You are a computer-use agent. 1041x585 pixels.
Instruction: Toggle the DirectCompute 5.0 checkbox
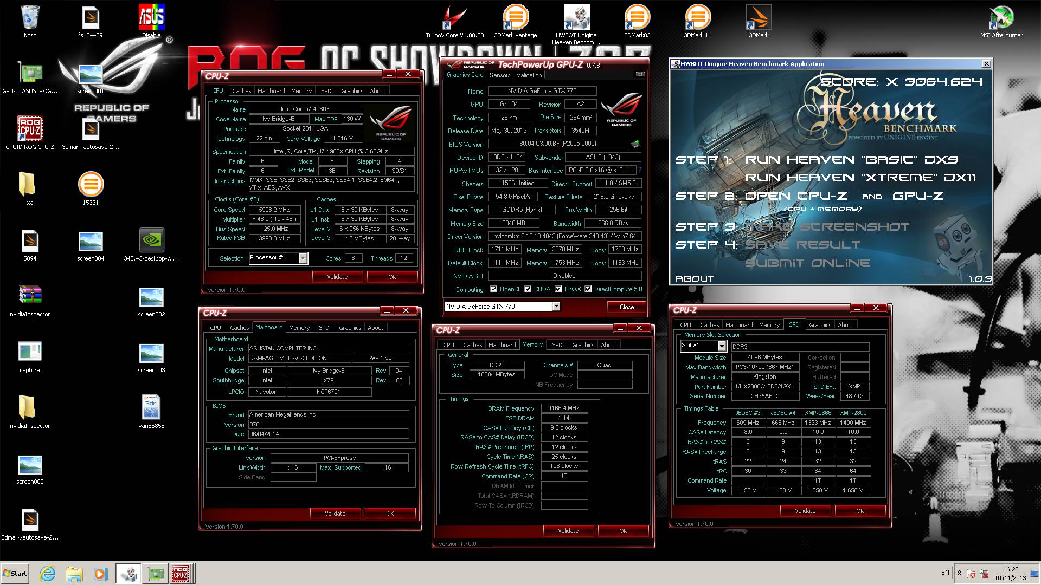(588, 289)
